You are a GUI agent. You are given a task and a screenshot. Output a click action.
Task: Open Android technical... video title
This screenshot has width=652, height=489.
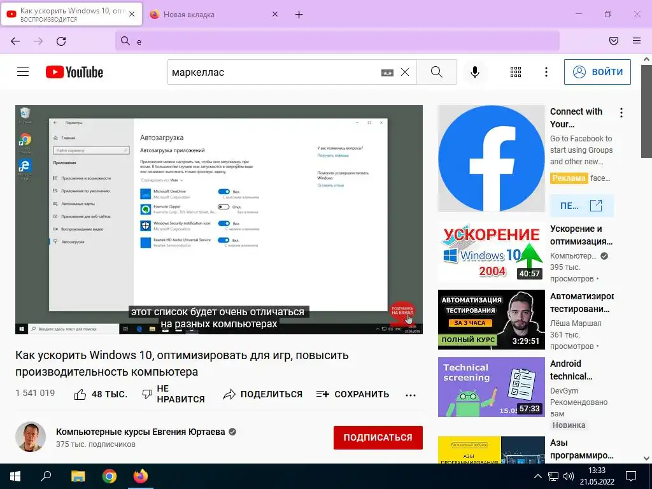571,370
